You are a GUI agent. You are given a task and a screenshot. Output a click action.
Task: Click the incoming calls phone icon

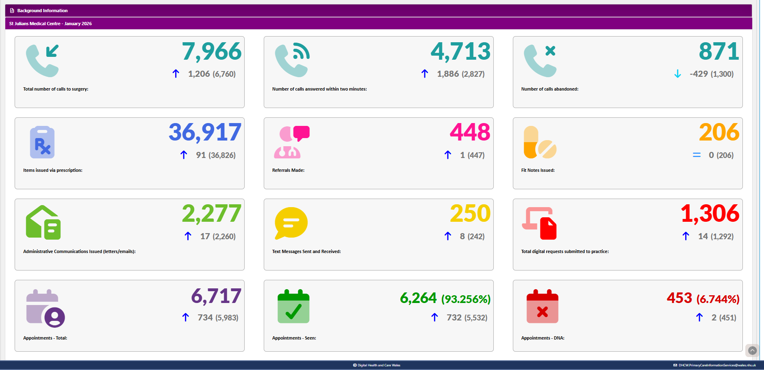[42, 61]
